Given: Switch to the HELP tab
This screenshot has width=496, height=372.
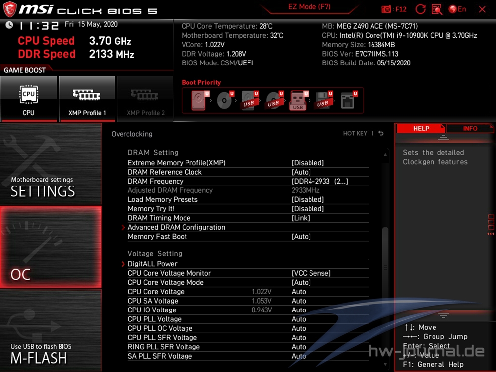Looking at the screenshot, I should (x=421, y=129).
